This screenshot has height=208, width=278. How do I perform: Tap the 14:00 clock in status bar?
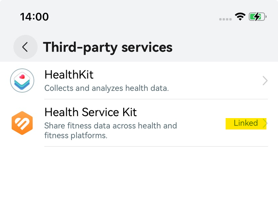34,17
